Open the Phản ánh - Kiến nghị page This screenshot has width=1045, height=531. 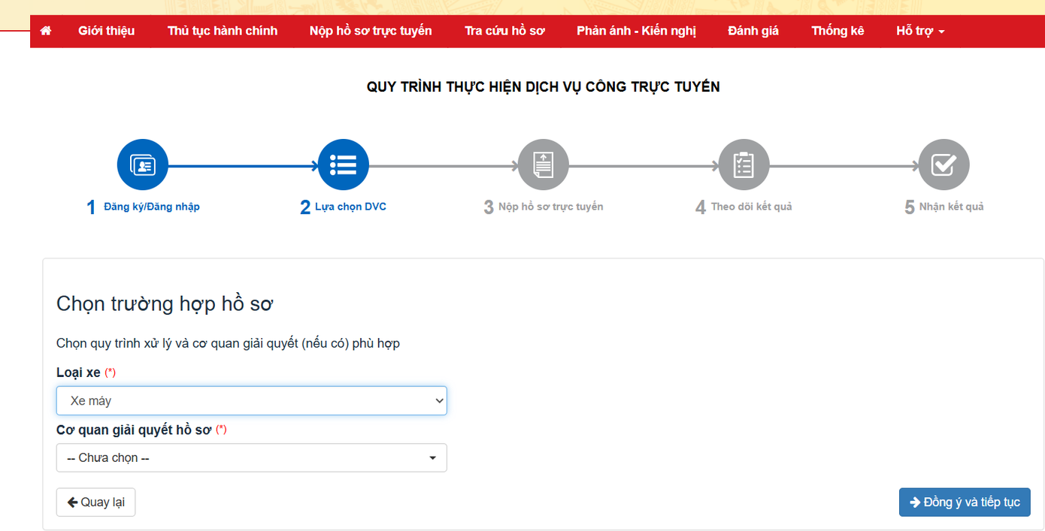pyautogui.click(x=635, y=31)
